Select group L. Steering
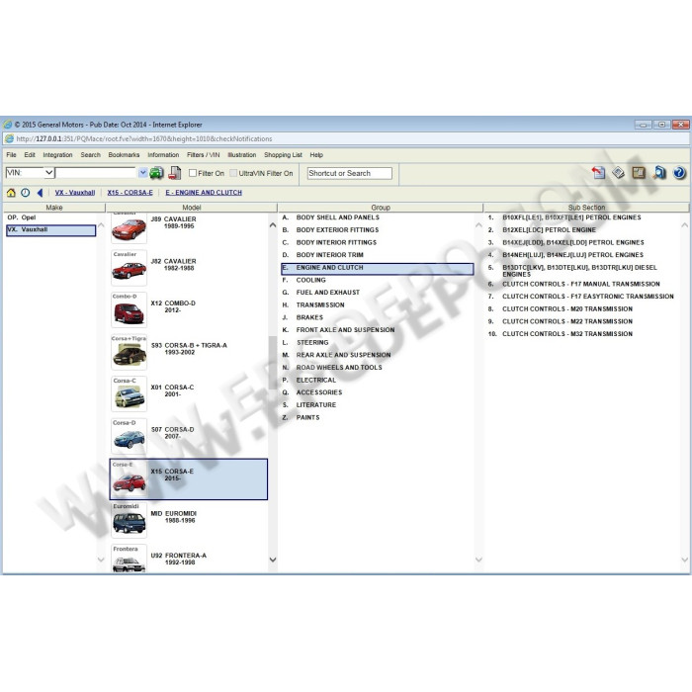692x692 pixels. pos(305,342)
